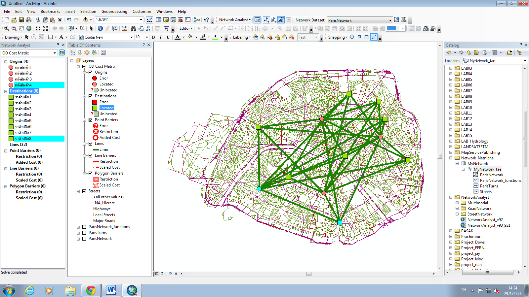Open the map scale dropdown

tap(141, 19)
